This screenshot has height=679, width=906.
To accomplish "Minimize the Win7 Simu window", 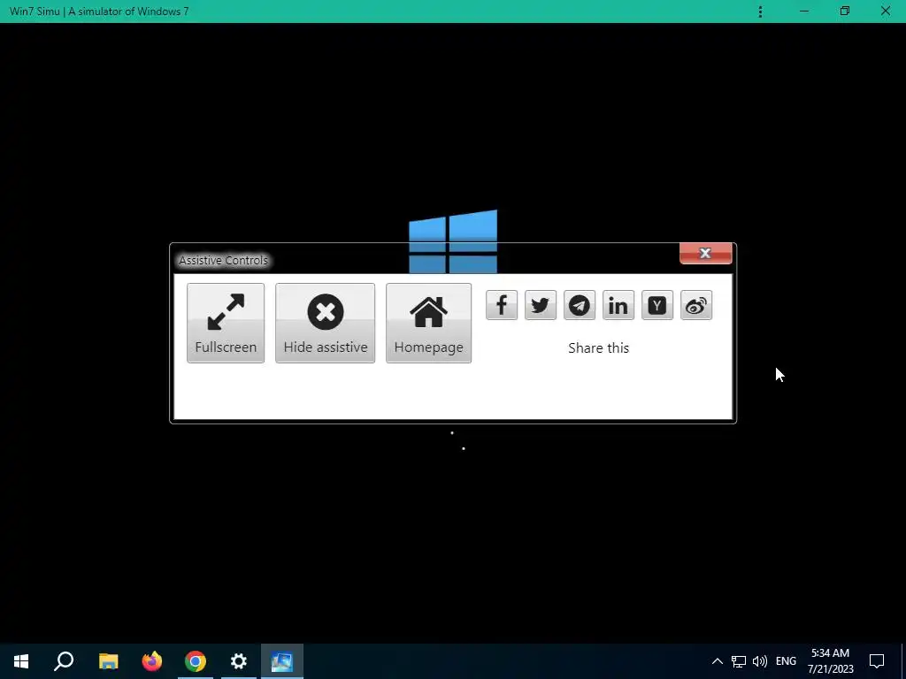I will tap(804, 11).
